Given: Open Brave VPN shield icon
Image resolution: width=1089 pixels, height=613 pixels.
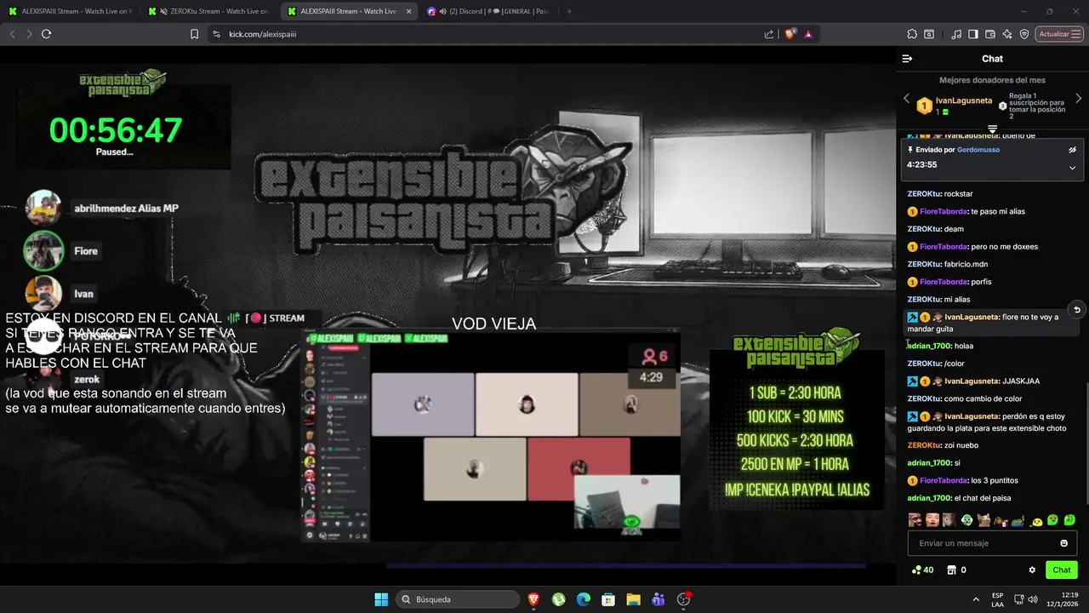Looking at the screenshot, I should click(x=1024, y=34).
